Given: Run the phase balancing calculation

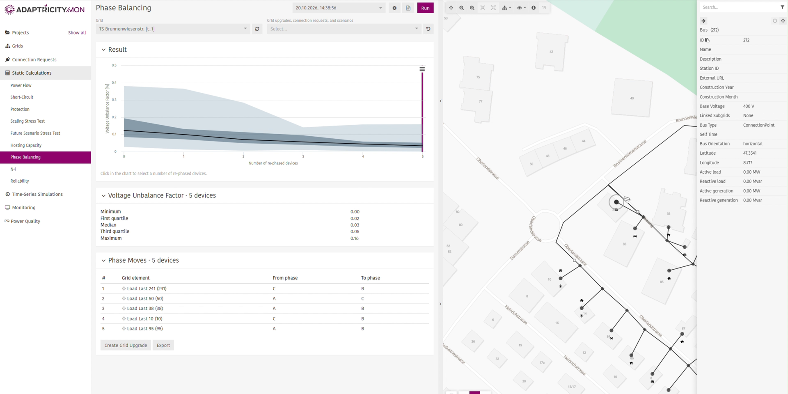Looking at the screenshot, I should pyautogui.click(x=425, y=8).
